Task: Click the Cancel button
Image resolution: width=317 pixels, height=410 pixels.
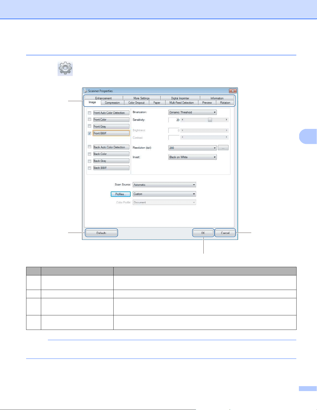Action: pos(225,233)
